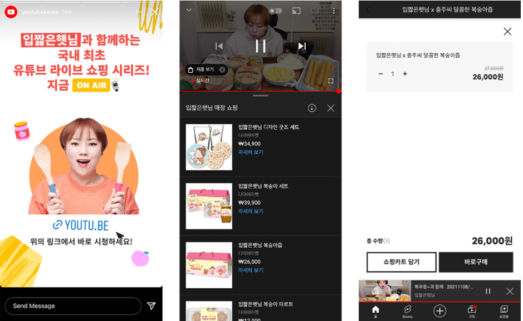The height and width of the screenshot is (321, 523).
Task: Open the 디자인 굿즈 세트 thumbnail
Action: click(x=209, y=147)
